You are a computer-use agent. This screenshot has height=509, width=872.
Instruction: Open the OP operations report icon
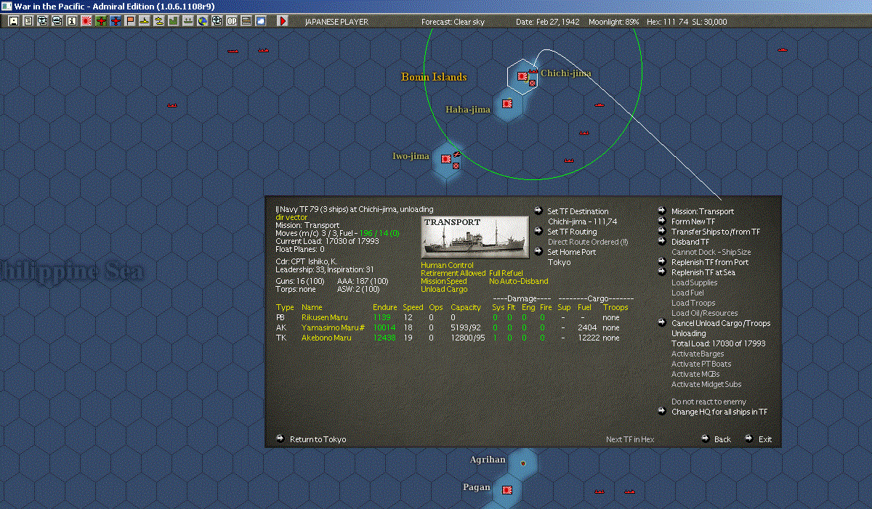231,22
